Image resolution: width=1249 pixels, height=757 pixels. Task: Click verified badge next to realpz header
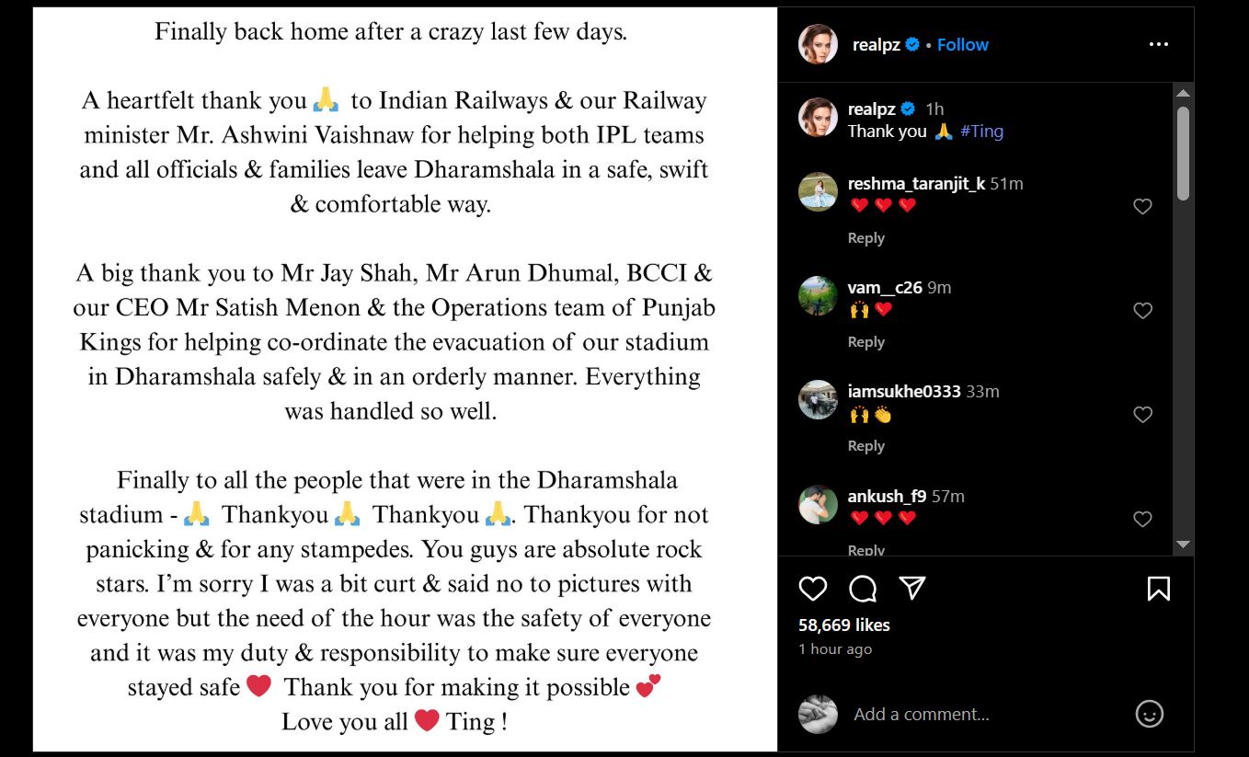pyautogui.click(x=912, y=44)
